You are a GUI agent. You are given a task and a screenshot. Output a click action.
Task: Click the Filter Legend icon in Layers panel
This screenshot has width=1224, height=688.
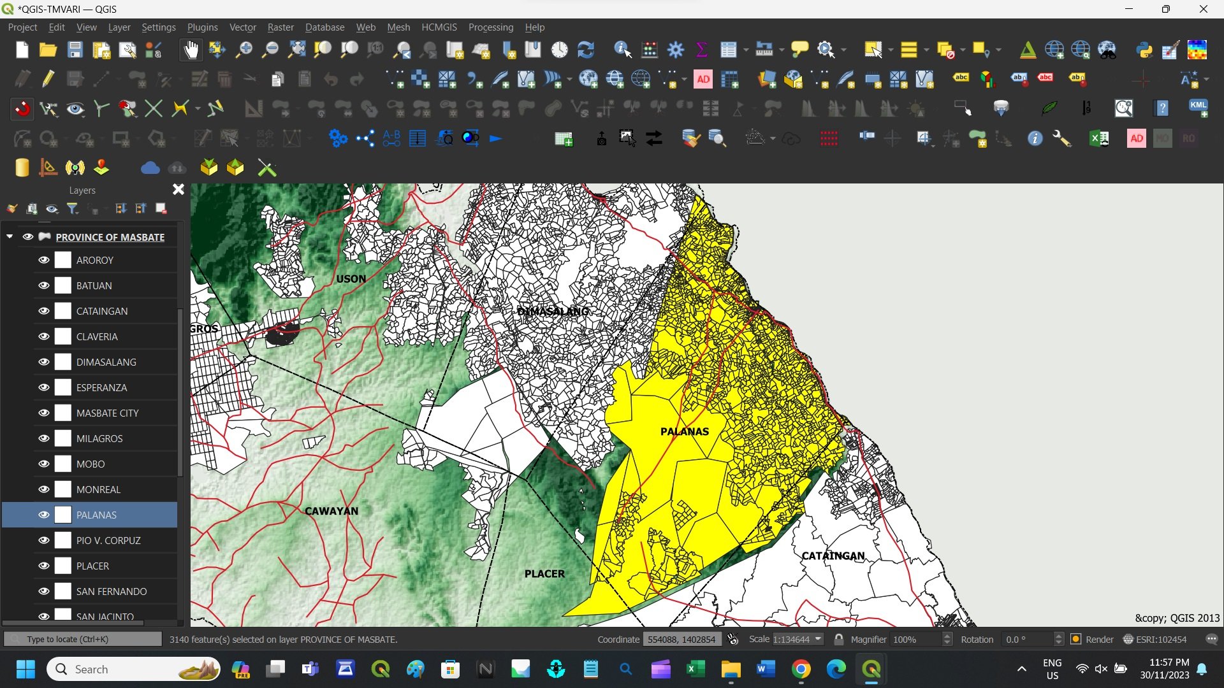[x=73, y=208]
